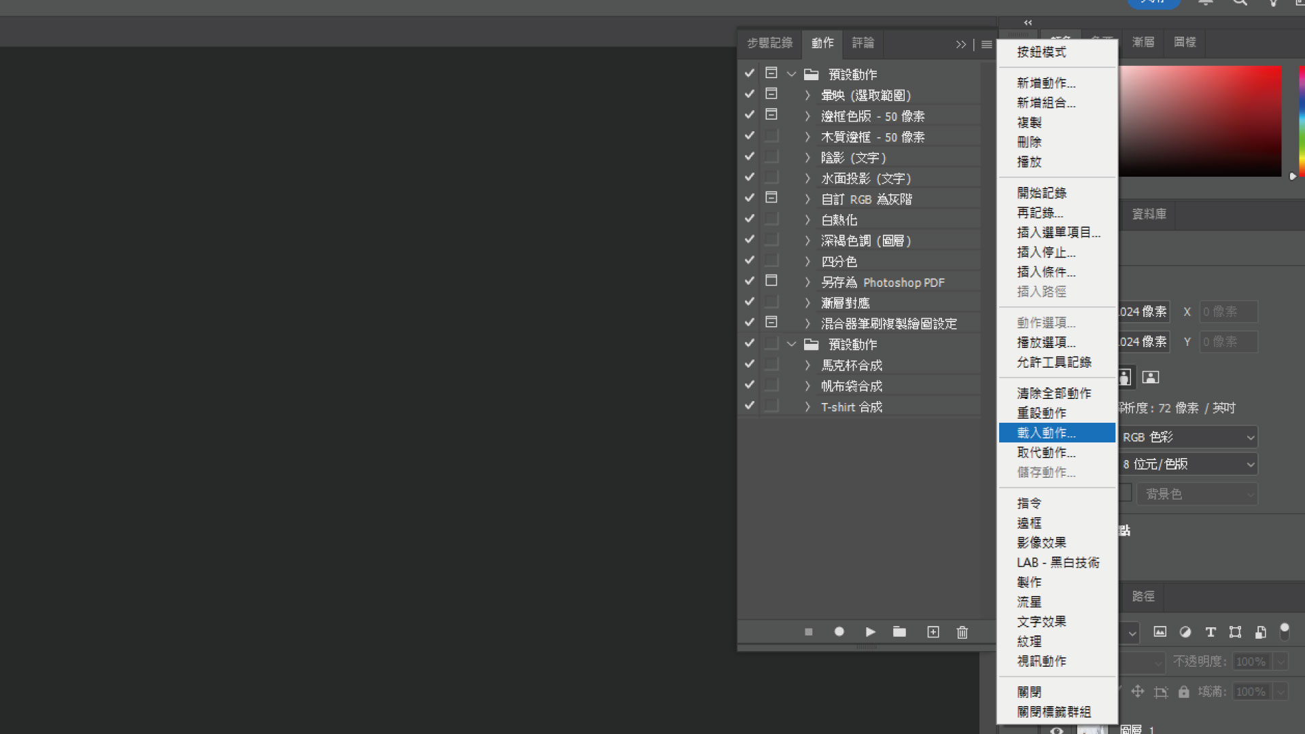
Task: Collapse the second 預設動作 set chevron
Action: (x=791, y=344)
